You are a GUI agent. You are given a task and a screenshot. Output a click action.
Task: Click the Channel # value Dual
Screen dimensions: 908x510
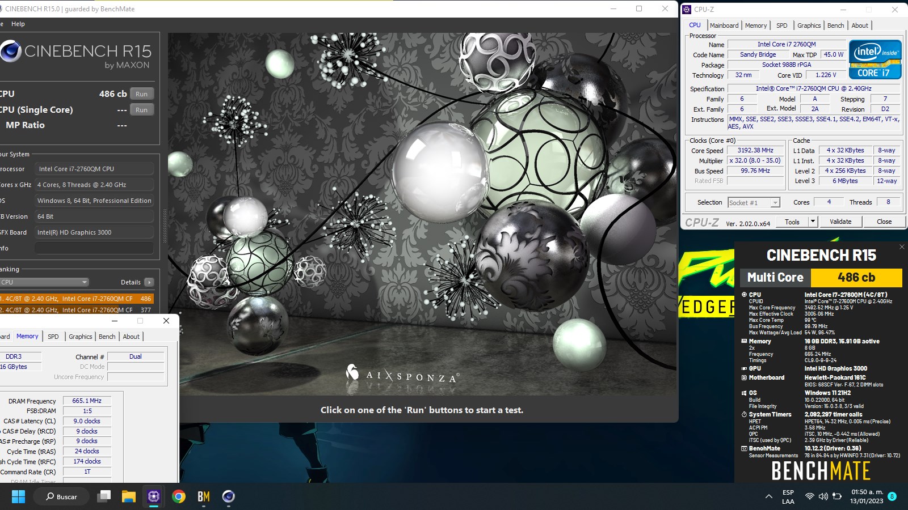coord(136,356)
